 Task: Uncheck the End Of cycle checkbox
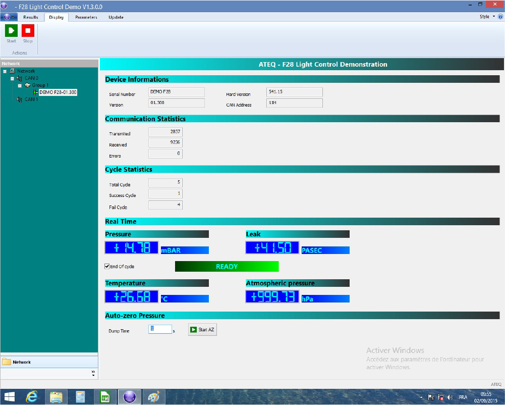click(x=107, y=266)
